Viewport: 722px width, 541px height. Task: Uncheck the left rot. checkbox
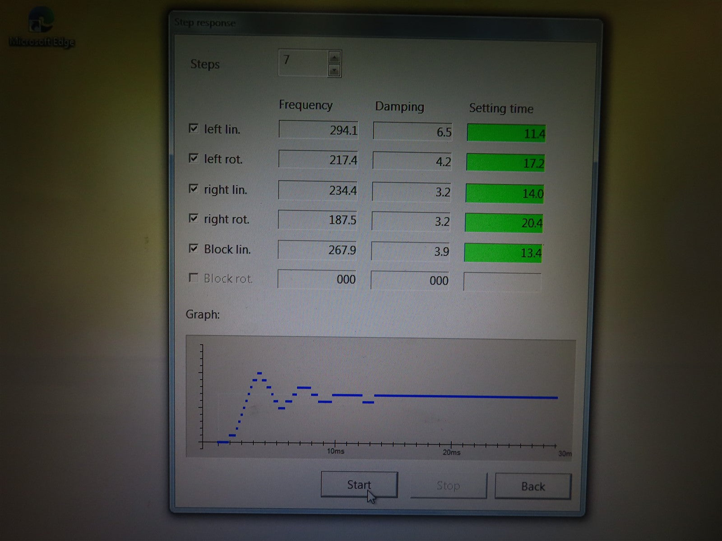coord(194,158)
